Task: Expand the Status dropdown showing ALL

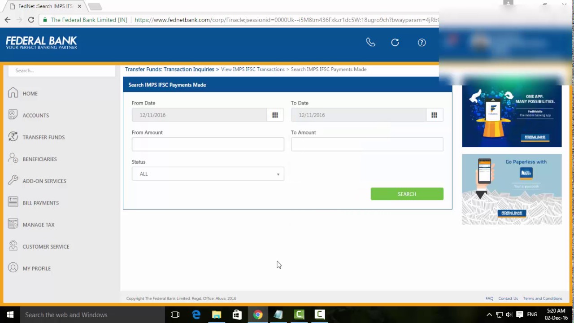Action: pos(208,174)
